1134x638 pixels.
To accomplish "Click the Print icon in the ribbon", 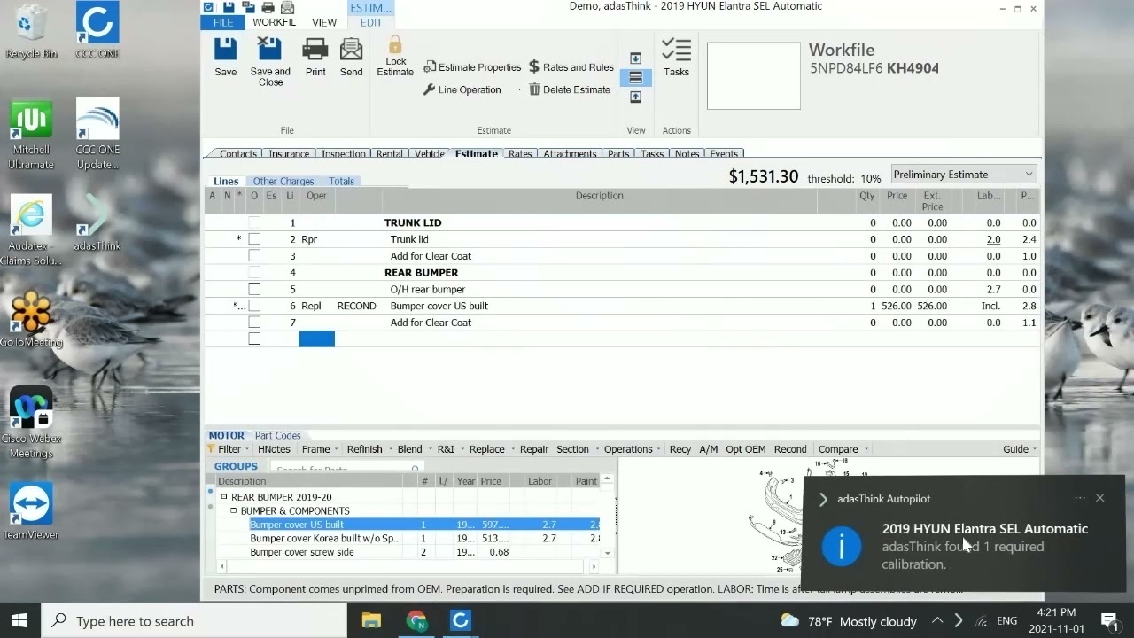I will (x=315, y=50).
